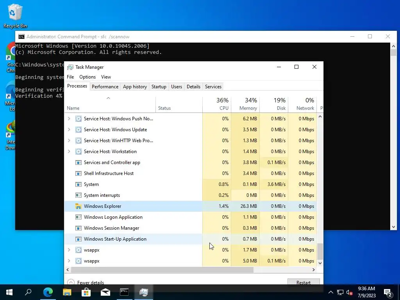Viewport: 400px width, 300px height.
Task: Click the 26.3 MB memory value
Action: 249,206
